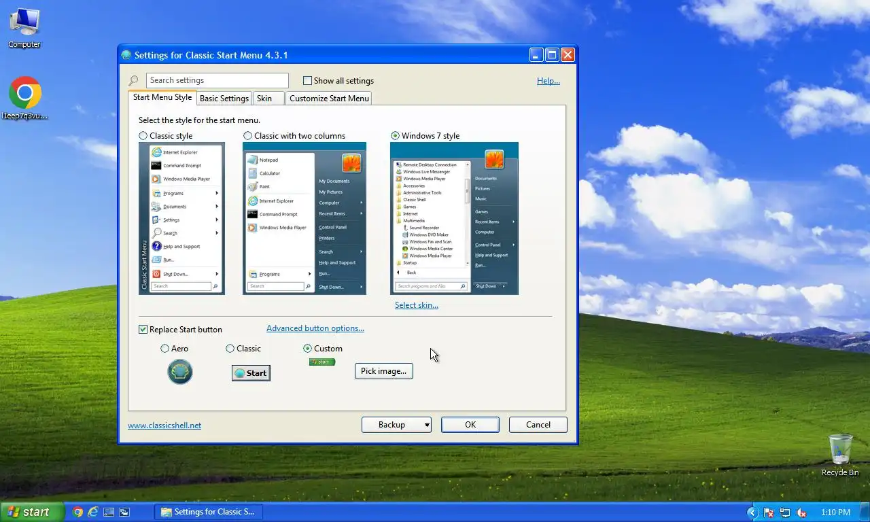
Task: Open Chrome from the quick launch bar
Action: click(x=78, y=512)
